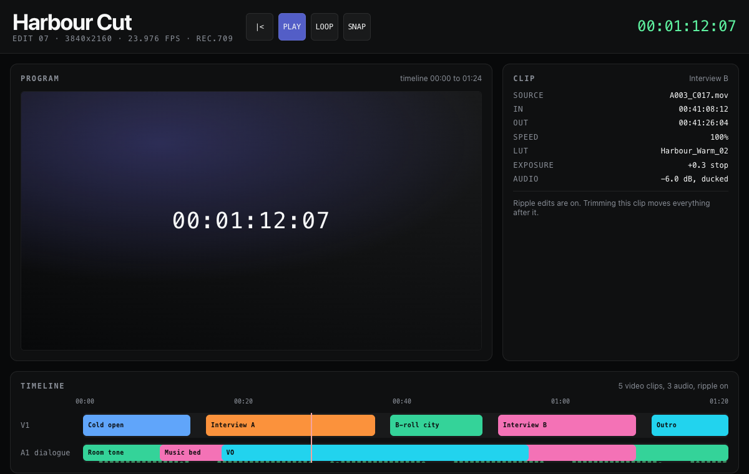
Task: Click the OUT point value 00:41:26:04
Action: pos(703,123)
